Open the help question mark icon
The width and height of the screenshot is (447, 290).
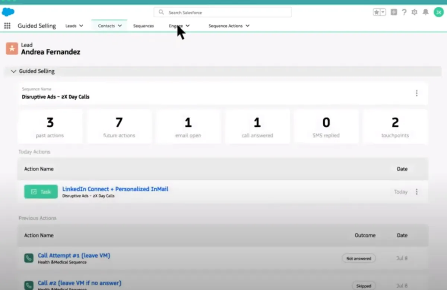point(404,12)
